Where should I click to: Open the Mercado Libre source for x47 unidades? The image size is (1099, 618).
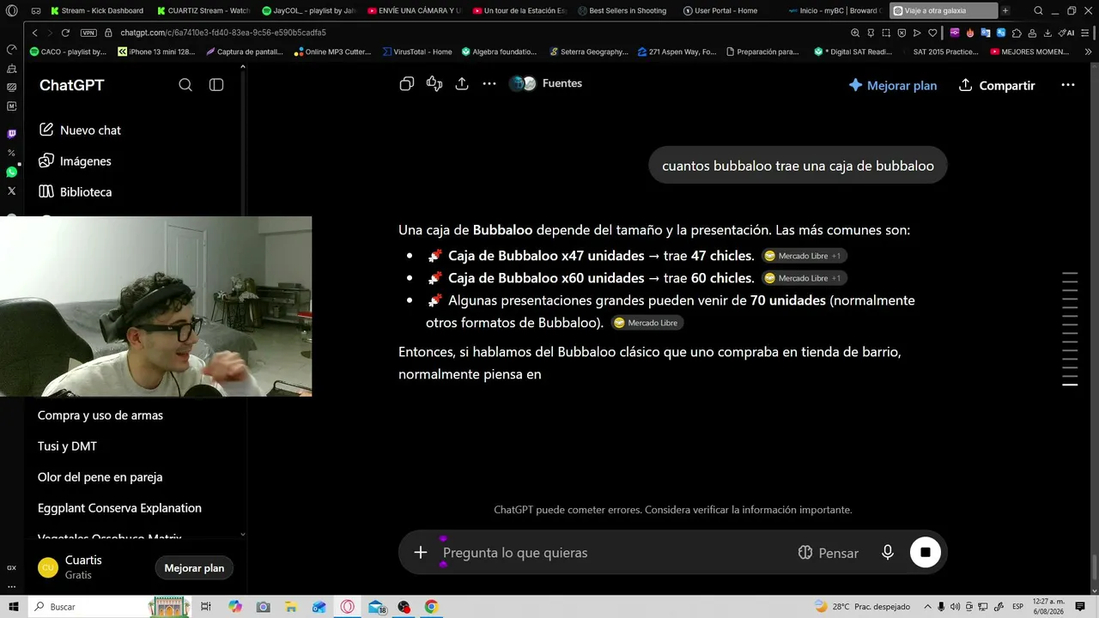[804, 256]
